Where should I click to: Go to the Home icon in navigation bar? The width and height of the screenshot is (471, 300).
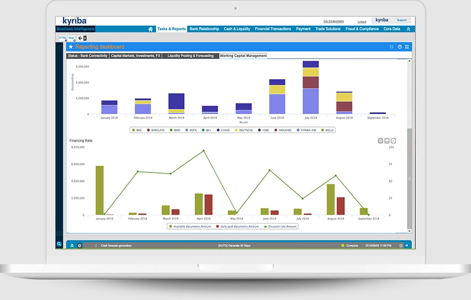point(150,29)
